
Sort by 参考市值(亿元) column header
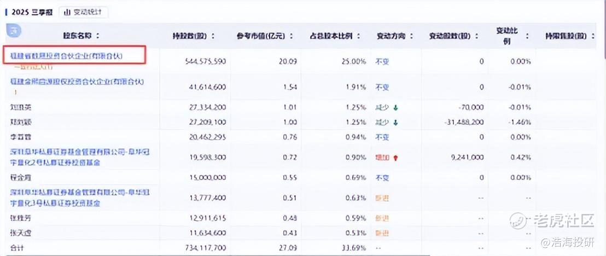tap(264, 36)
